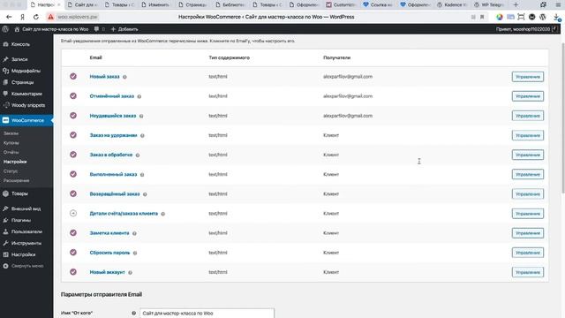The height and width of the screenshot is (318, 565).
Task: Go back with the browser back arrow
Action: 9,17
